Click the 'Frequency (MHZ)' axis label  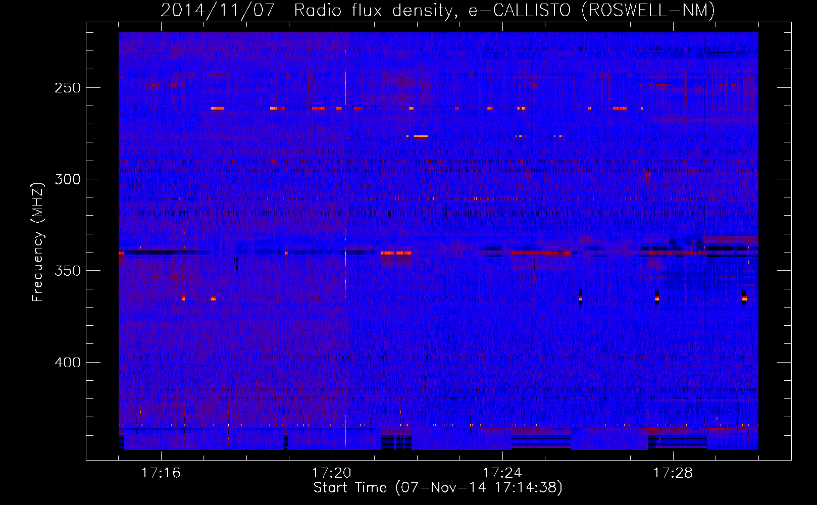pyautogui.click(x=38, y=242)
